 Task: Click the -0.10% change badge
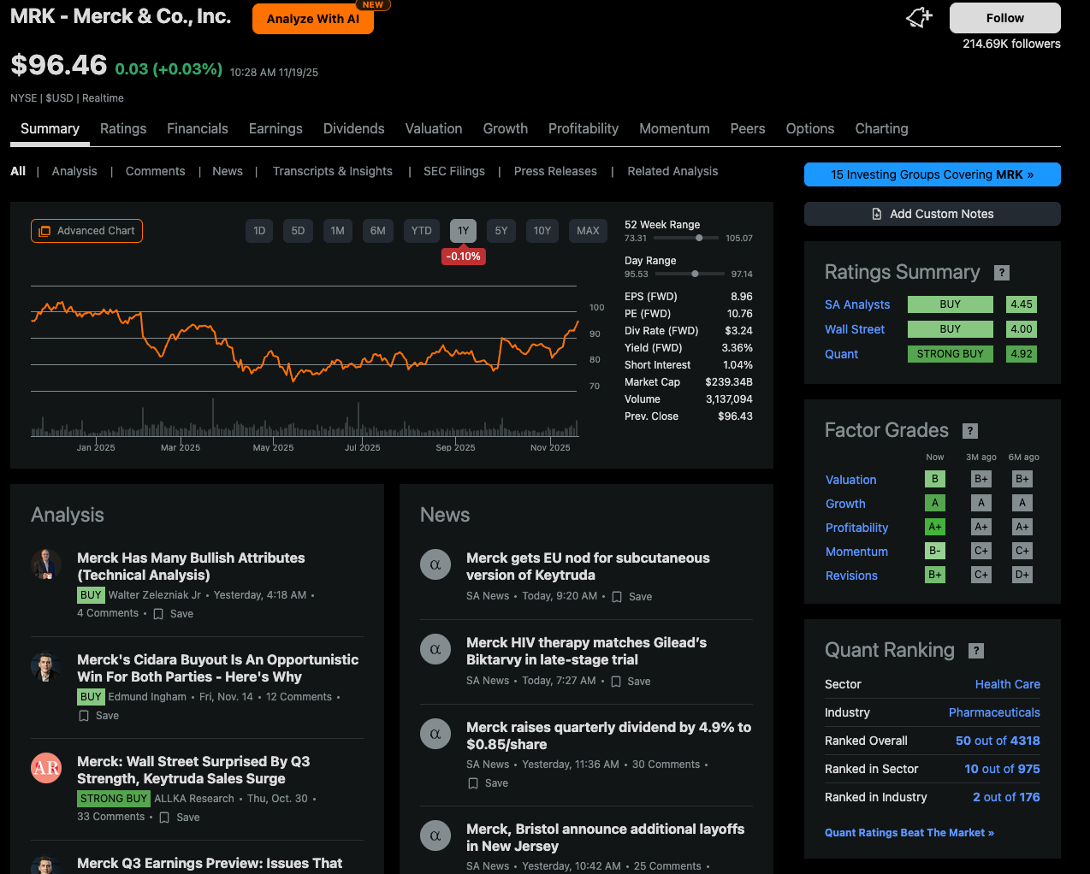[x=464, y=257]
